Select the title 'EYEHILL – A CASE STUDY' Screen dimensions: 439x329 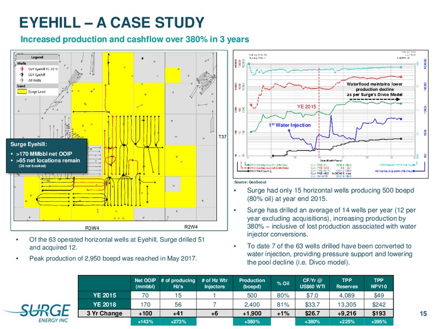[x=111, y=22]
